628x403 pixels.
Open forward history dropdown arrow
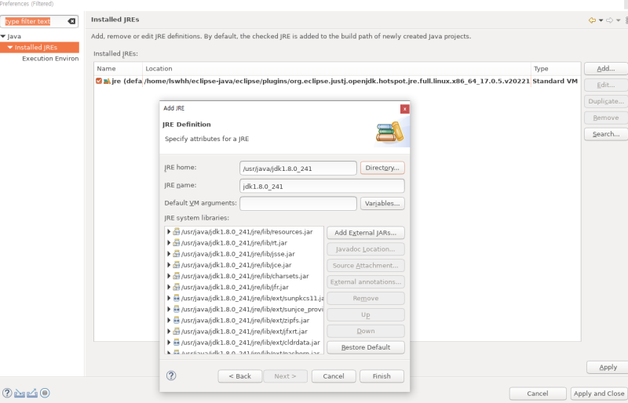[618, 20]
